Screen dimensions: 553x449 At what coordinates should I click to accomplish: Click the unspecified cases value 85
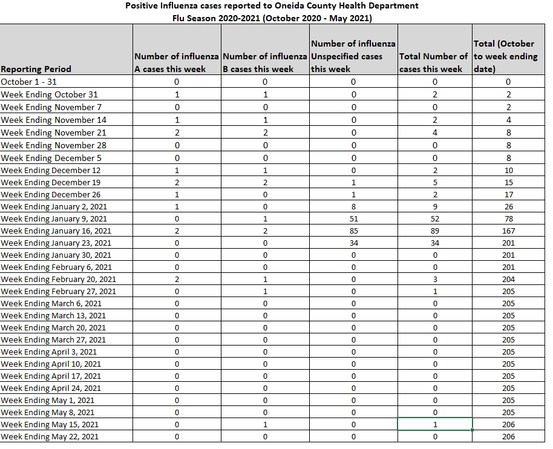(x=353, y=231)
